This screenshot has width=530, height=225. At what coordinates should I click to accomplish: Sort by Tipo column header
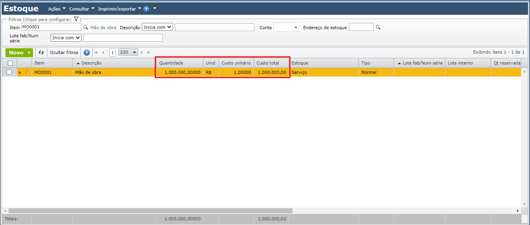(x=376, y=63)
